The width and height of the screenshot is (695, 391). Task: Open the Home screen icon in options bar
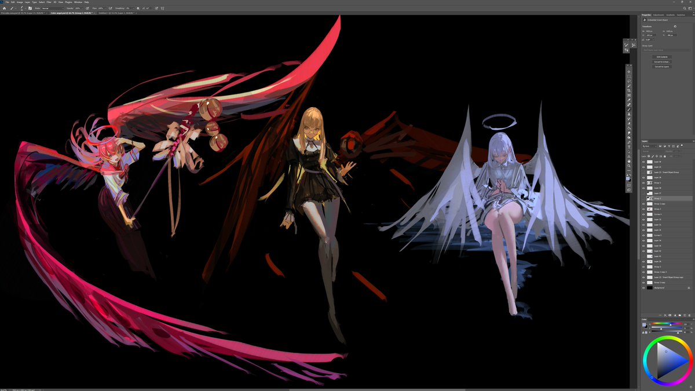point(4,8)
